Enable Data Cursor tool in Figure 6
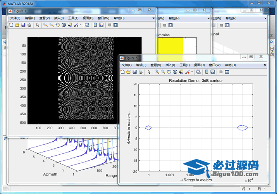The width and height of the screenshot is (277, 194). pyautogui.click(x=181, y=72)
